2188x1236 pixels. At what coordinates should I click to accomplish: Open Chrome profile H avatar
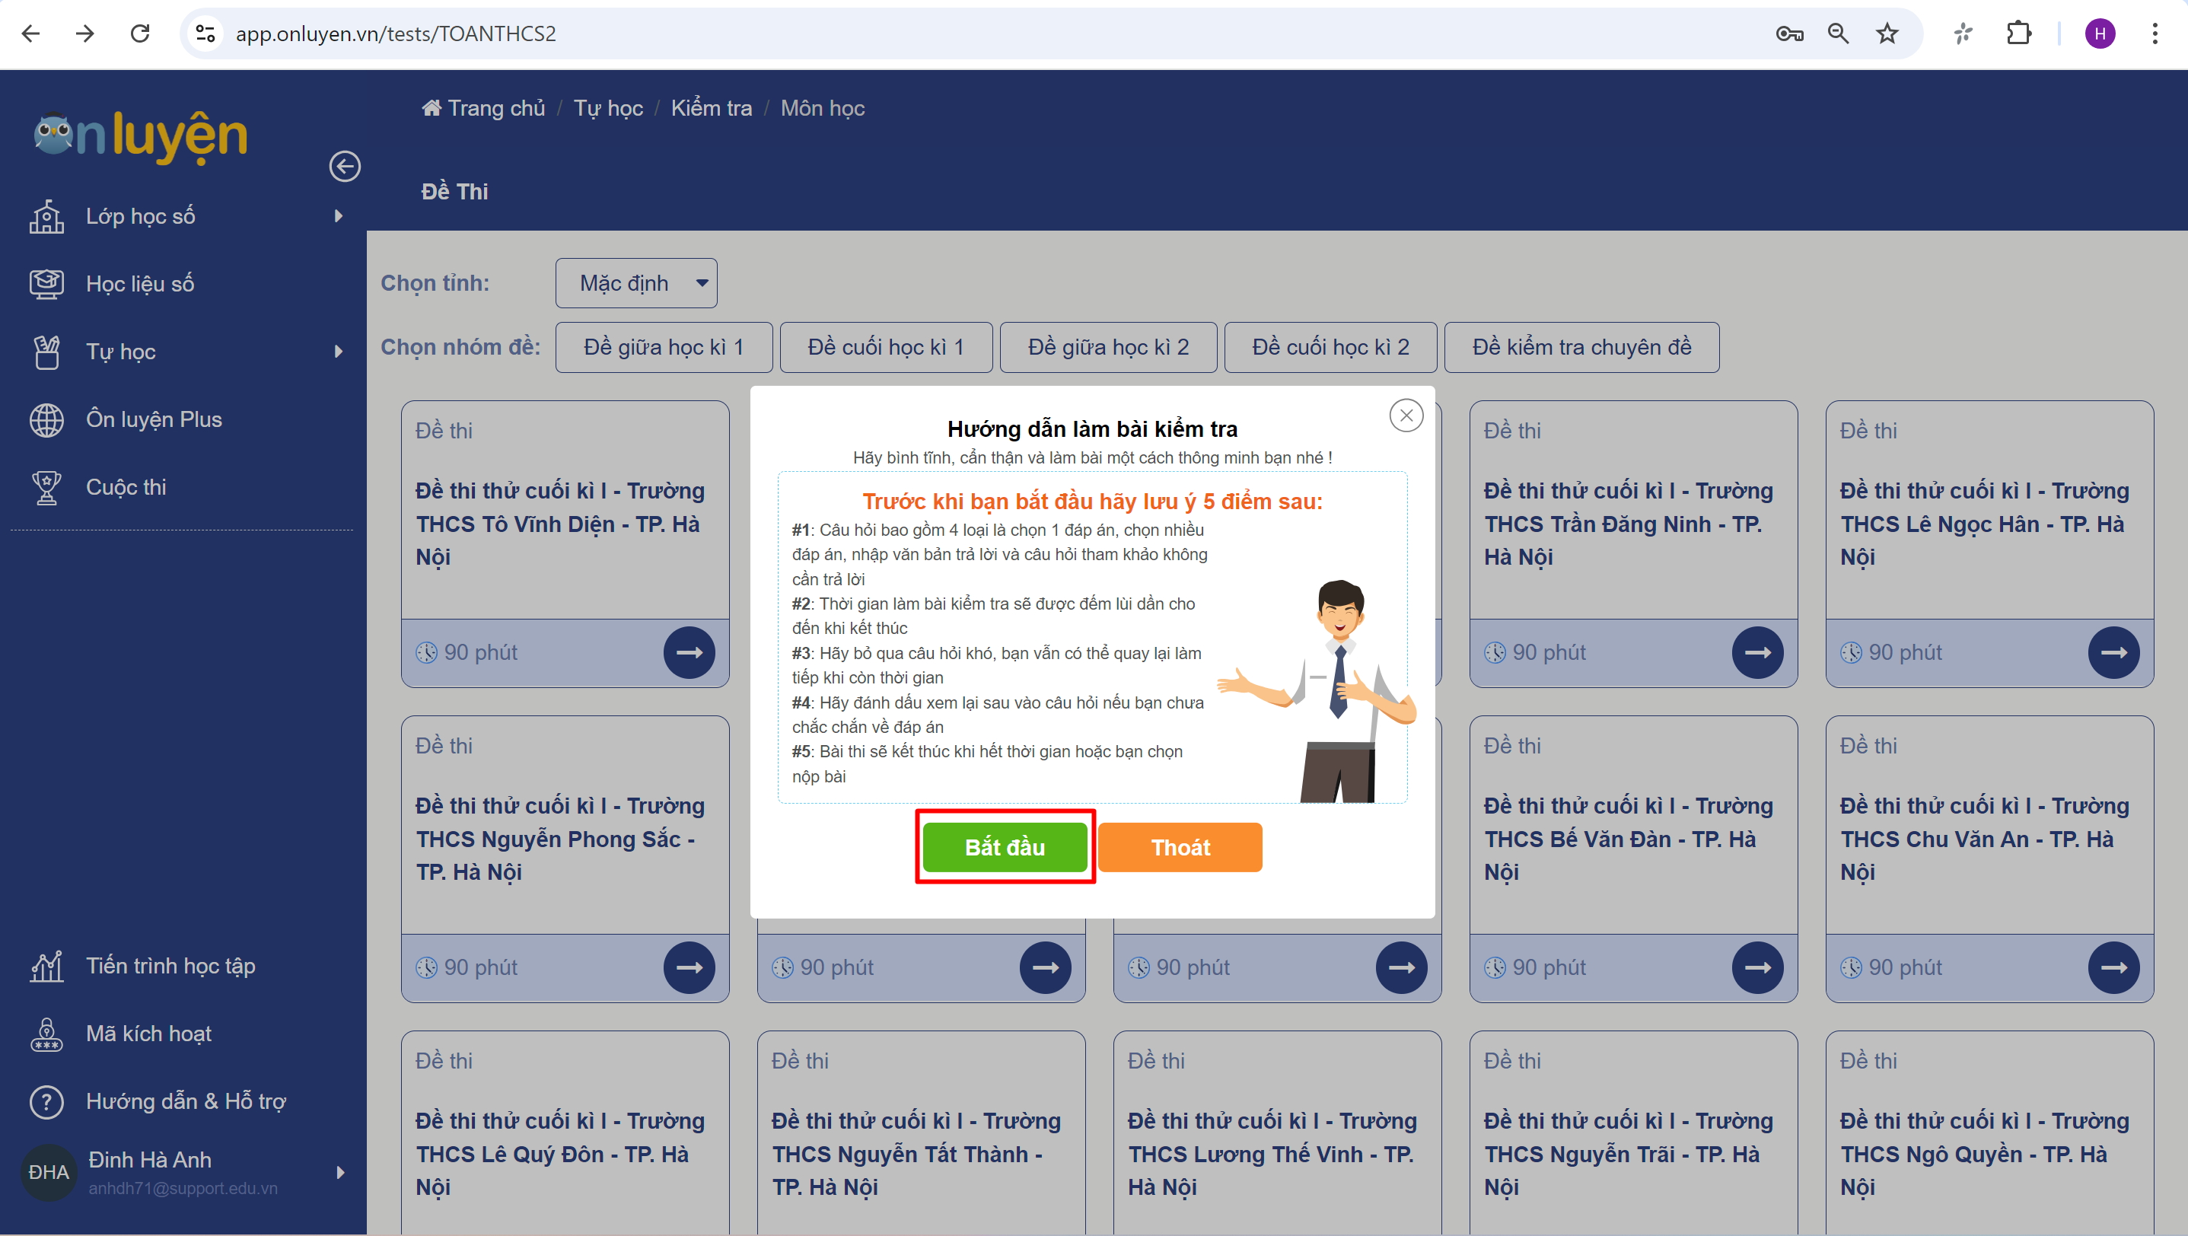click(x=2100, y=33)
